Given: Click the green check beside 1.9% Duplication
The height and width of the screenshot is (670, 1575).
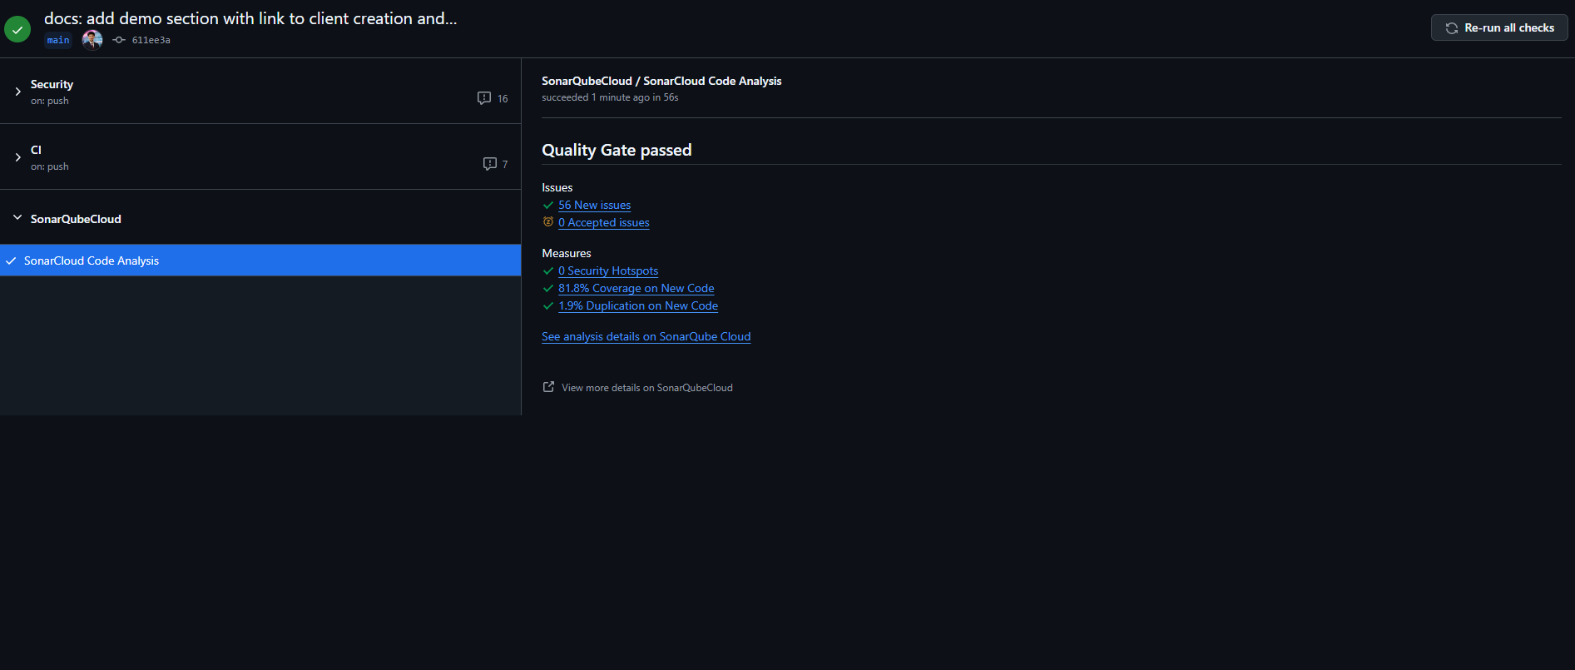Looking at the screenshot, I should pos(548,305).
